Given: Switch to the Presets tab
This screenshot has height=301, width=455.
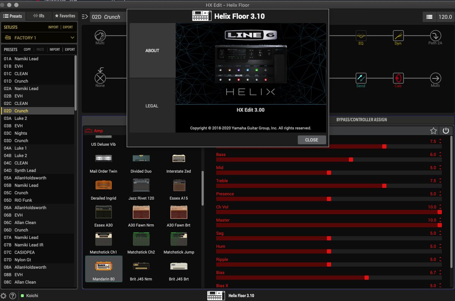Looking at the screenshot, I should pyautogui.click(x=13, y=16).
